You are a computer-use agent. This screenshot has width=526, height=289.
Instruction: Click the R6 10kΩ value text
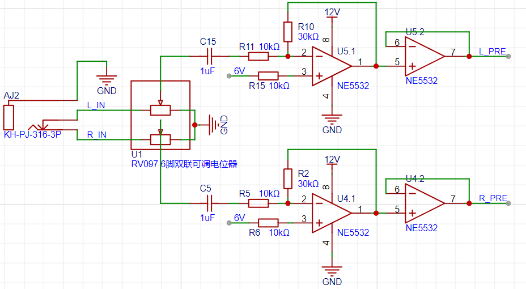pos(279,232)
